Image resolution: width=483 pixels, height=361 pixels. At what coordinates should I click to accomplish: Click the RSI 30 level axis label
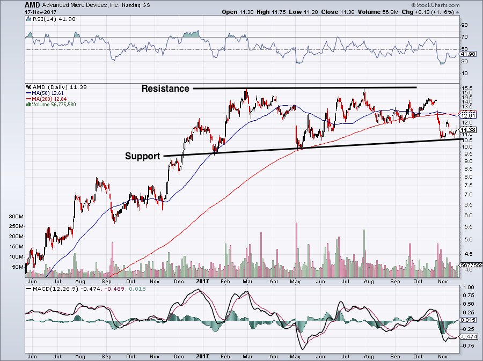(x=465, y=62)
